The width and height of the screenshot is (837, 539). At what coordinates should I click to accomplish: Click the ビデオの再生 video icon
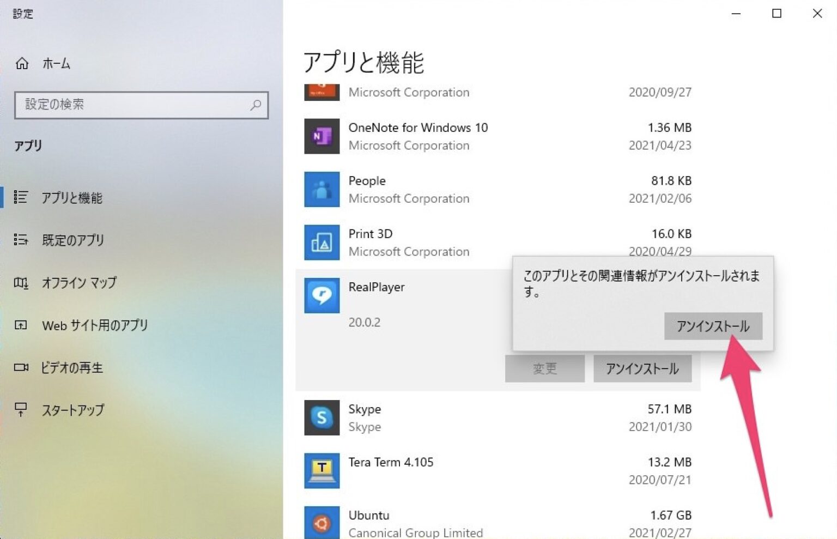point(21,367)
